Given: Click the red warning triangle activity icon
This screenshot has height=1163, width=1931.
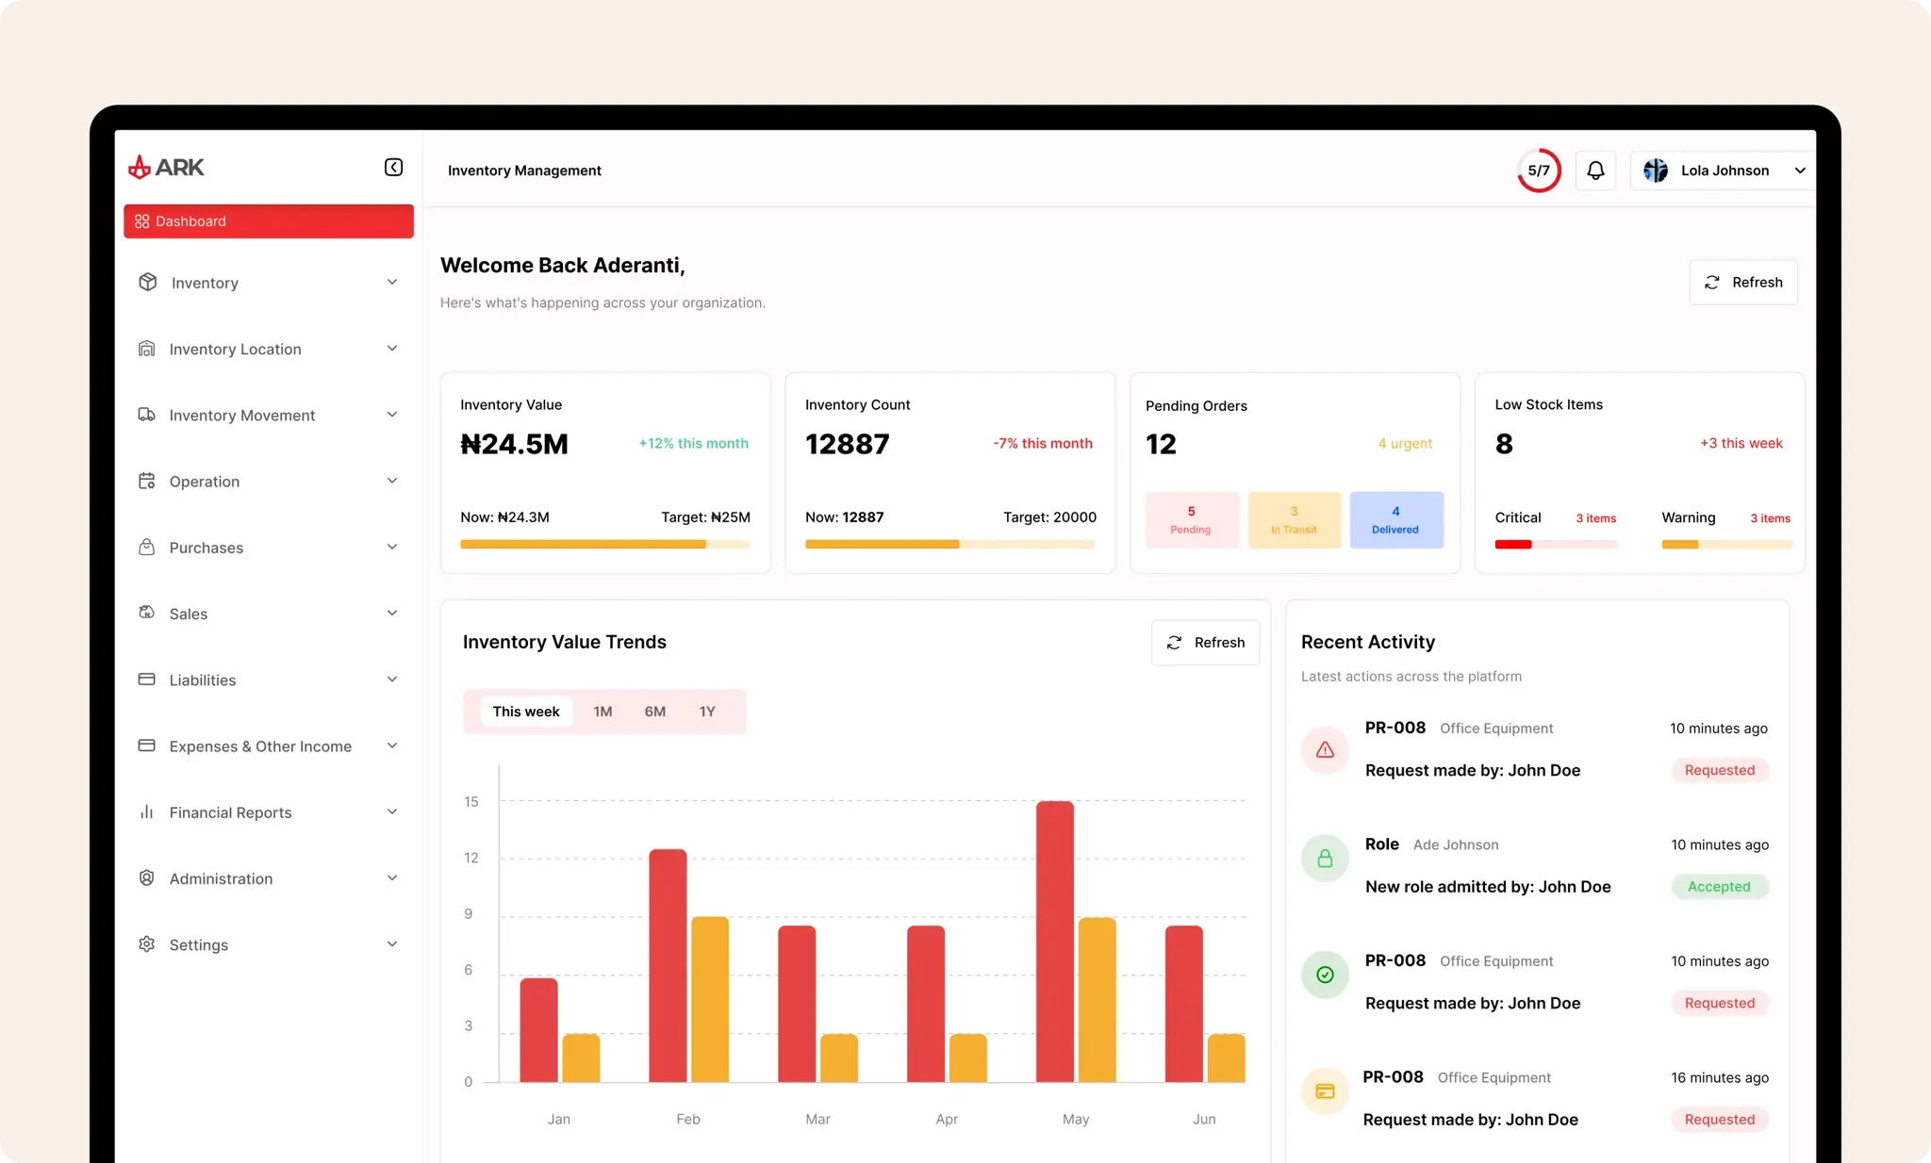Looking at the screenshot, I should (x=1325, y=749).
